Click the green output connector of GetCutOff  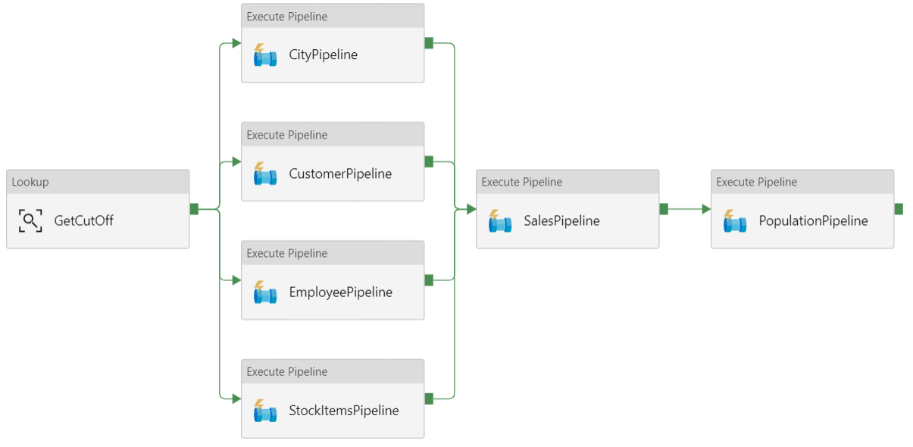tap(194, 209)
